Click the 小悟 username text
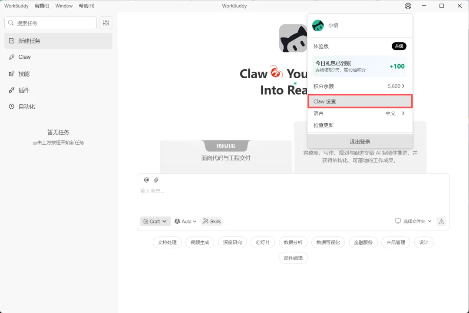Screen dimensions: 469x313 coord(333,26)
